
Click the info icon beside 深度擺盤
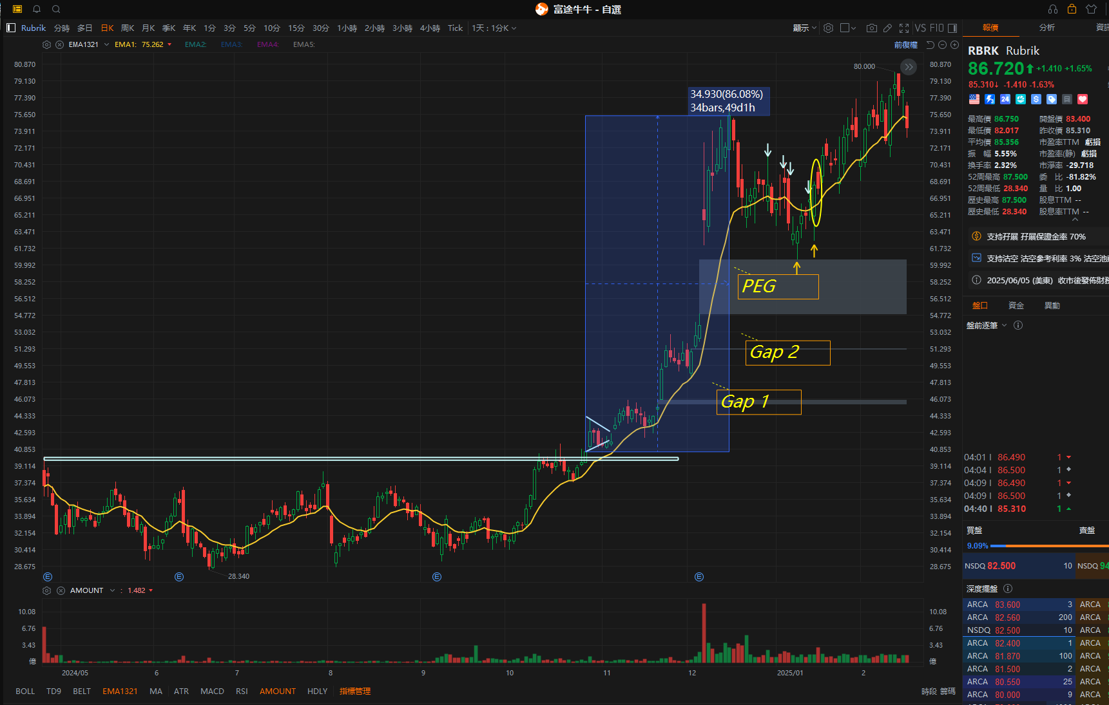(x=1008, y=588)
